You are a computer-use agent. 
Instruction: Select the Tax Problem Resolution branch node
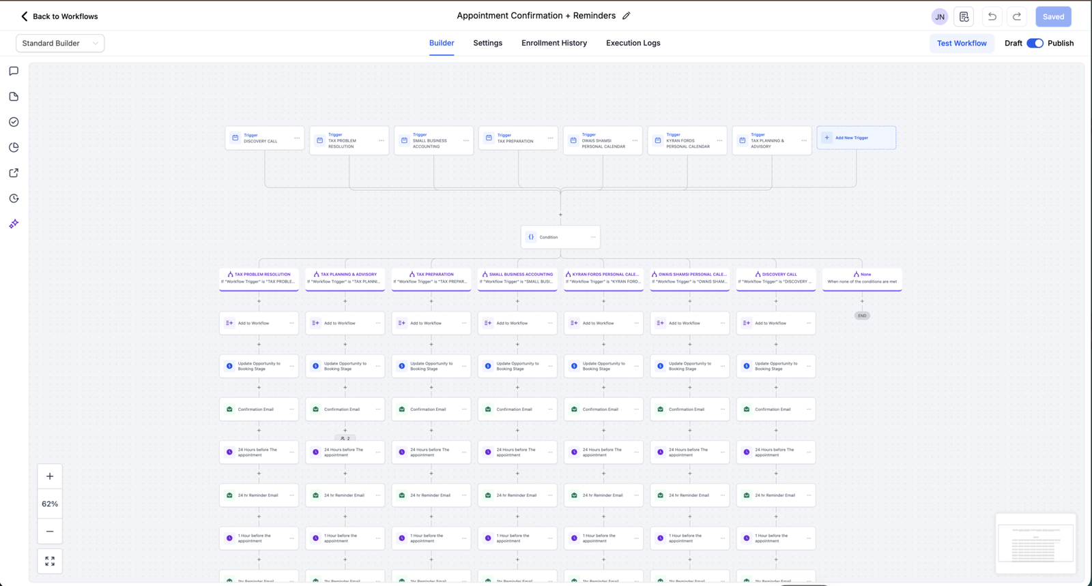[x=259, y=278]
